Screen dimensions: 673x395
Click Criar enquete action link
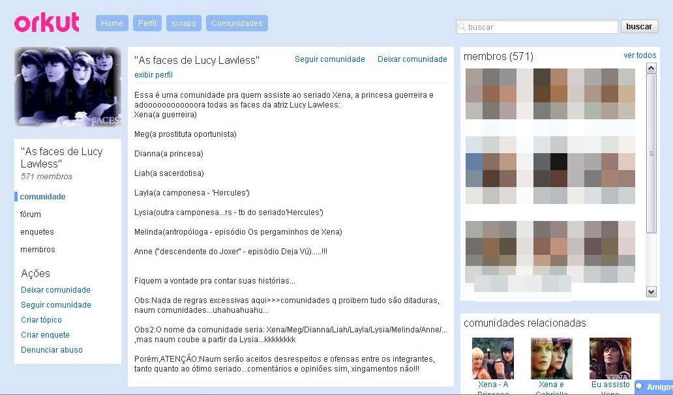45,335
